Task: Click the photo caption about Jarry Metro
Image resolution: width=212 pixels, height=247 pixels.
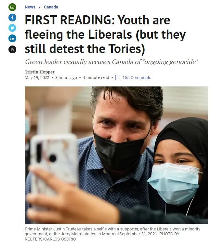Action: pyautogui.click(x=113, y=234)
